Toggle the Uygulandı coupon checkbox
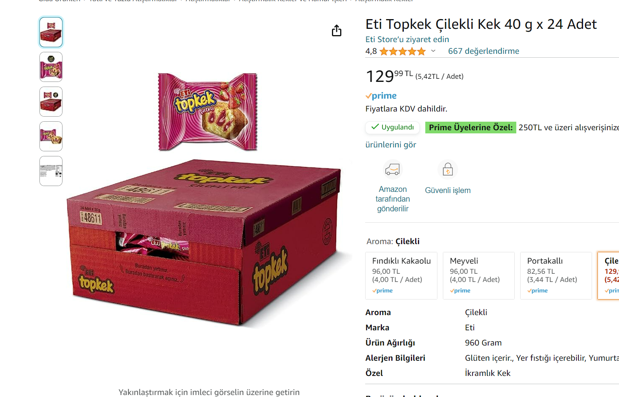Screen dimensions: 619x397 coord(392,127)
